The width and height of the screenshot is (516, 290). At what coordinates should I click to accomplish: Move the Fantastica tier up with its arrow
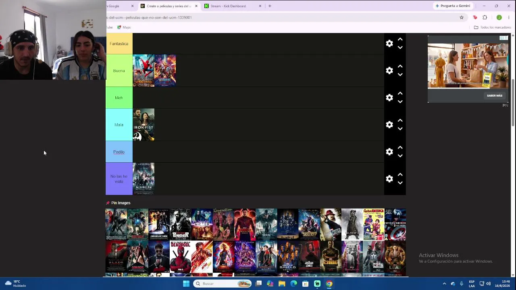click(x=400, y=39)
